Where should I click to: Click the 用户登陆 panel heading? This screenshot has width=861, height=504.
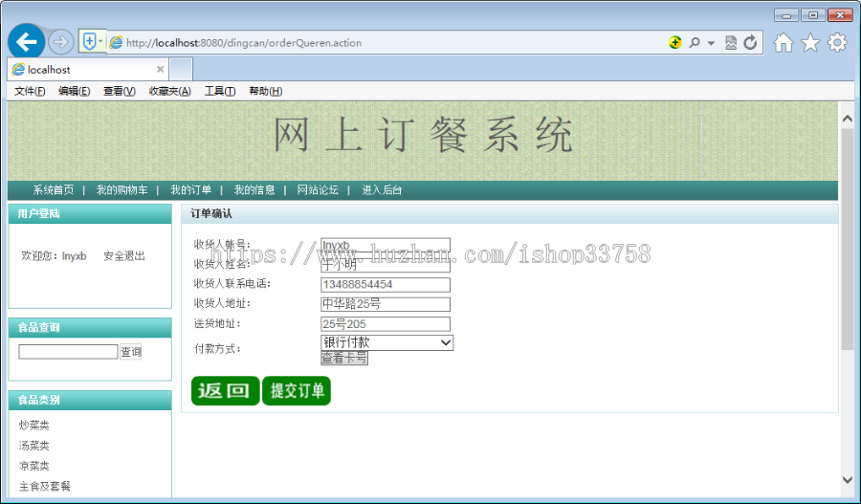click(x=38, y=213)
